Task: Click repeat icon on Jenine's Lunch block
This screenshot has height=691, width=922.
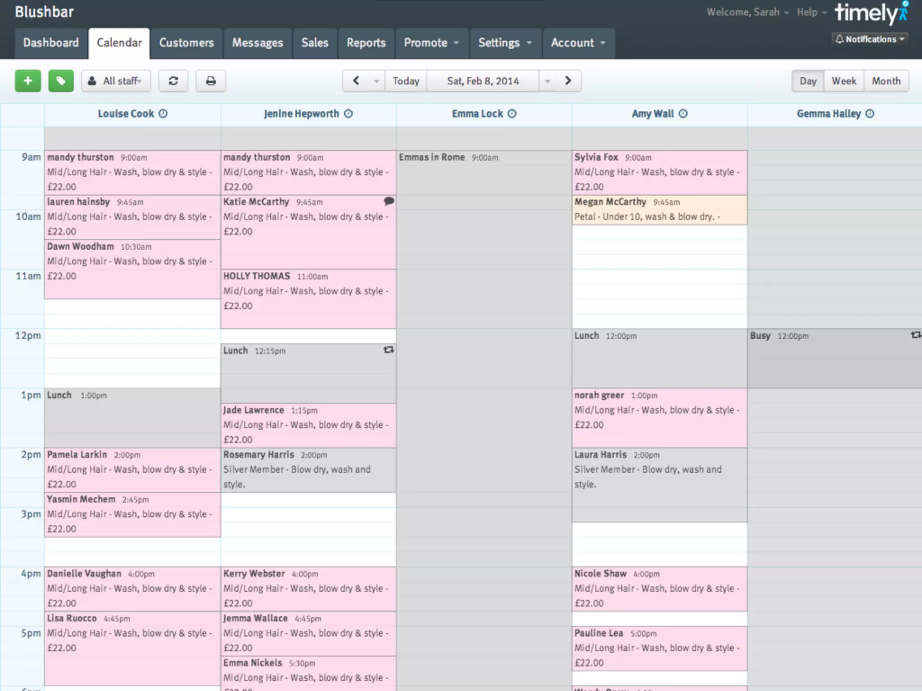Action: (x=389, y=350)
